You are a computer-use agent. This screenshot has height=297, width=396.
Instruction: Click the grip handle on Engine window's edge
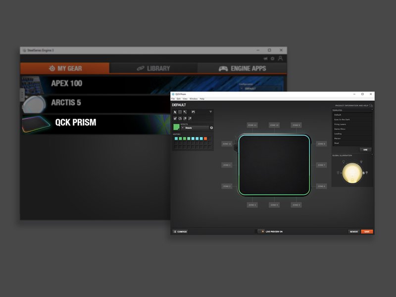[22, 95]
